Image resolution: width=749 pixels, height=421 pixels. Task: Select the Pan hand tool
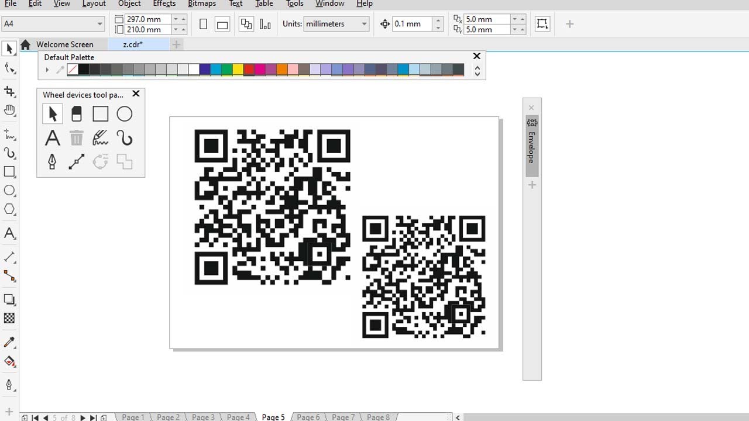pyautogui.click(x=9, y=111)
